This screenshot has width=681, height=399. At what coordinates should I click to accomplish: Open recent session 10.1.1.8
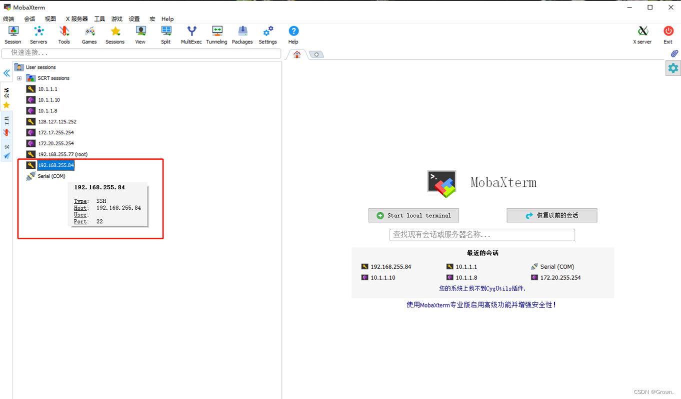461,278
